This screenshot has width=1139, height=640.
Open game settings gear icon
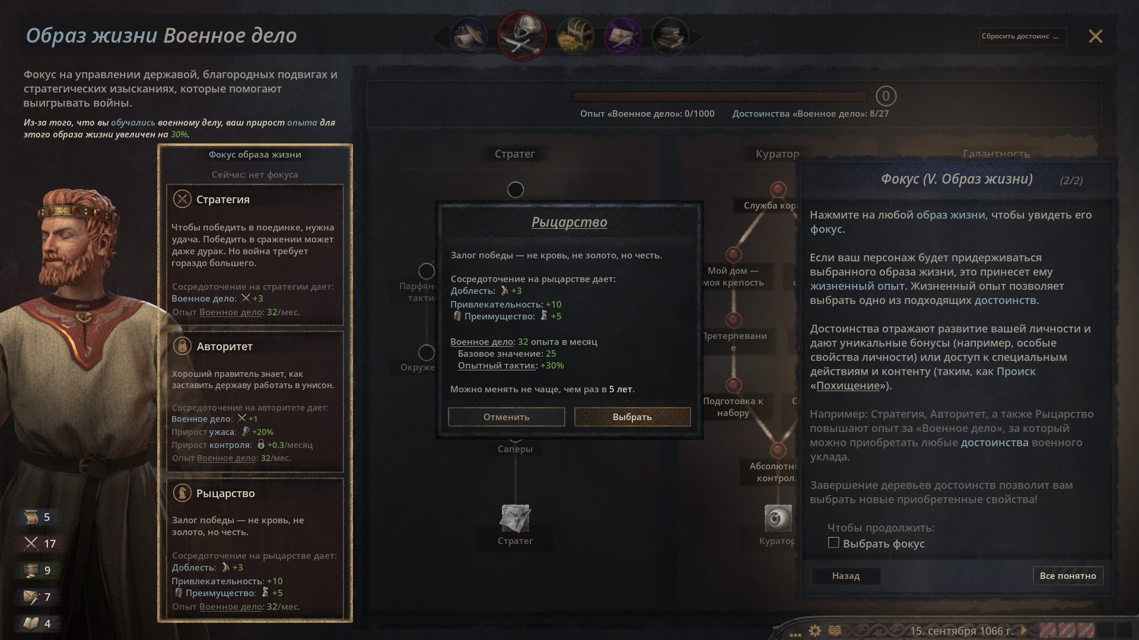tap(815, 631)
